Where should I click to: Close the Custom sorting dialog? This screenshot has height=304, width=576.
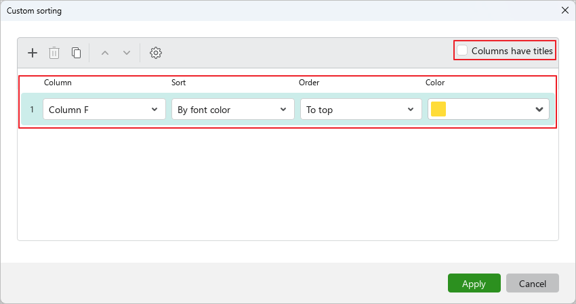(x=565, y=10)
